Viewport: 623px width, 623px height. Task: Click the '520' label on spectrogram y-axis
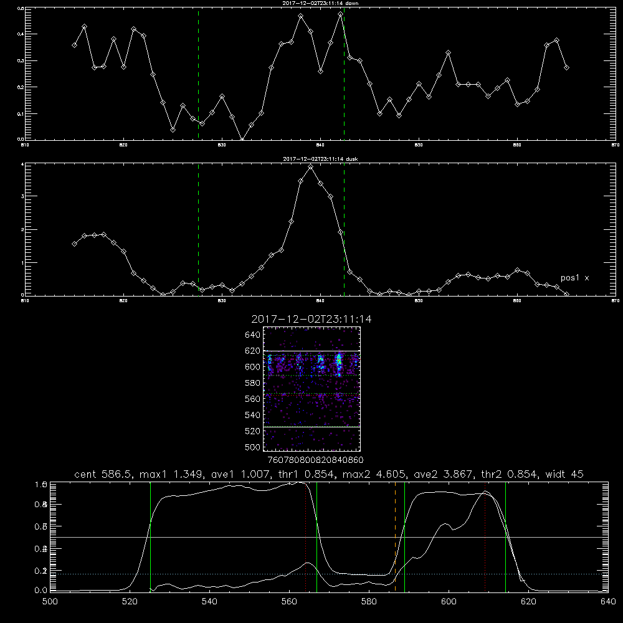pos(253,431)
